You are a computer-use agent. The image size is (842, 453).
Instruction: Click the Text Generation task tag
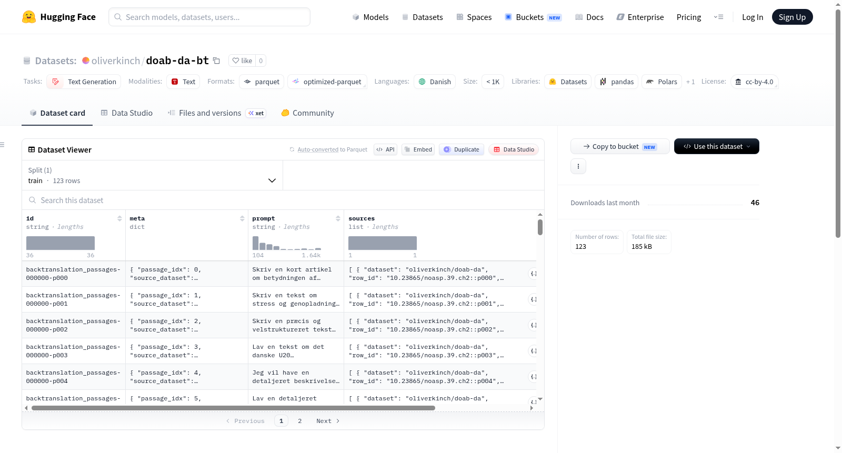click(x=84, y=82)
